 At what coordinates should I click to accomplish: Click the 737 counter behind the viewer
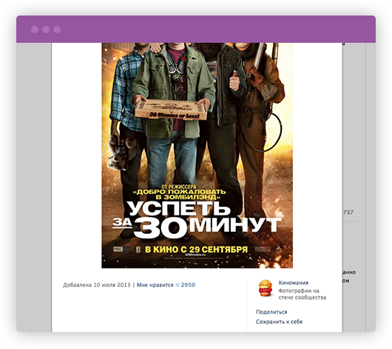[348, 212]
